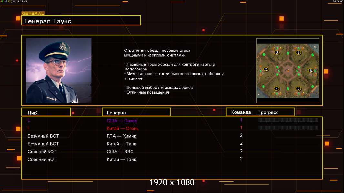Image resolution: width=344 pixels, height=193 pixels.
Task: Pick start position 6 marker
Action: (x=311, y=70)
